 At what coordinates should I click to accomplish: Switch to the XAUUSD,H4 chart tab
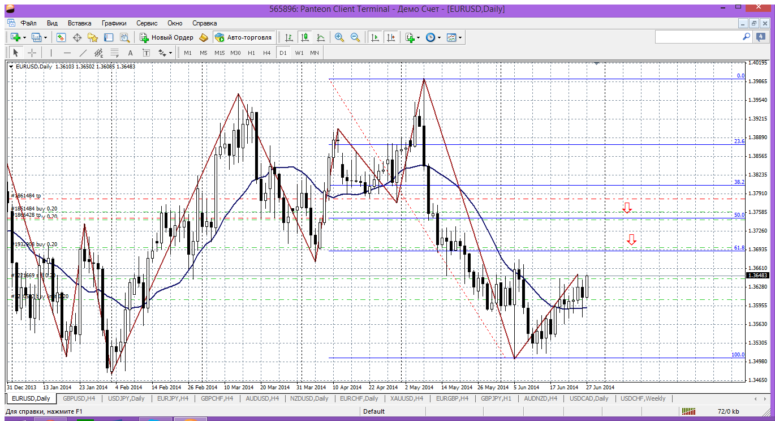[406, 398]
